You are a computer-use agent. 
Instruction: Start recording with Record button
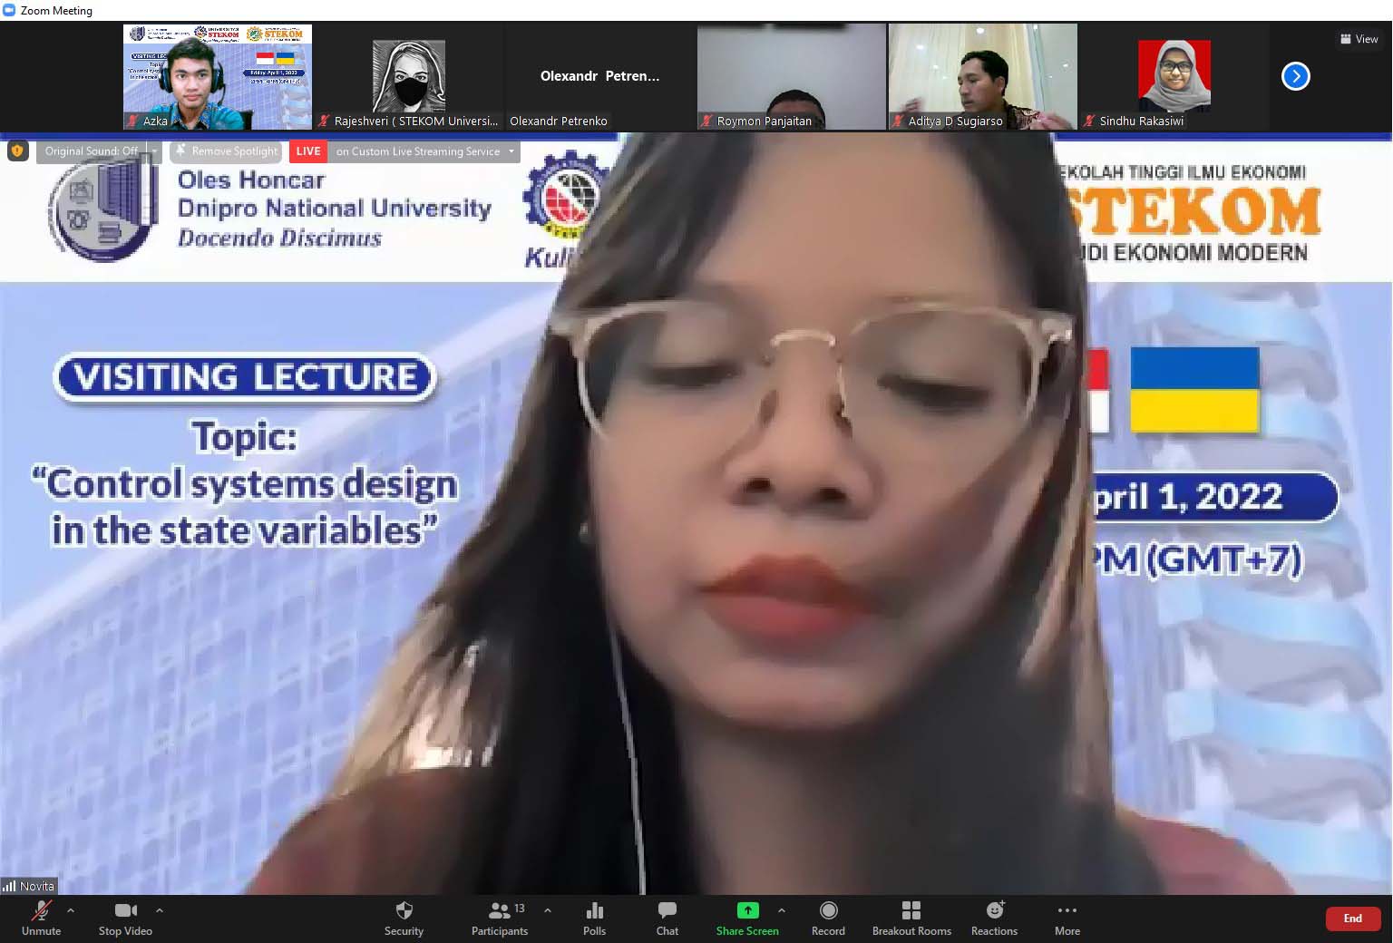[x=828, y=918]
